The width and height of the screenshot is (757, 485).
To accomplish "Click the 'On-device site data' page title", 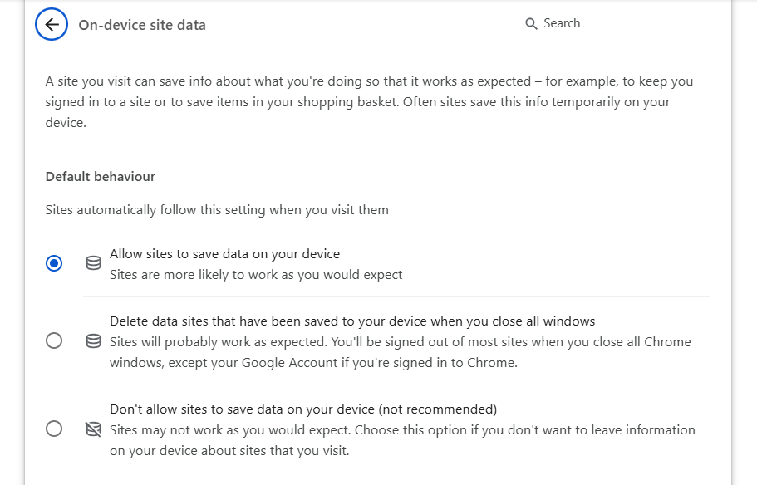I will coord(142,25).
